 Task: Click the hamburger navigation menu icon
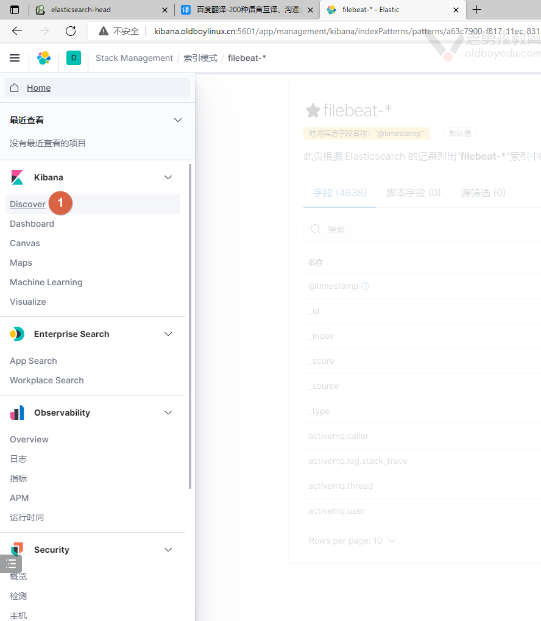15,58
